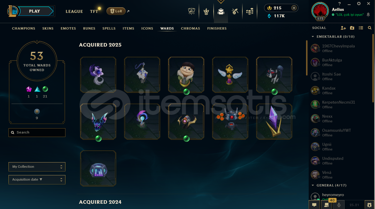Open the chat bubble icon at bottom
This screenshot has width=375, height=209.
click(x=314, y=205)
